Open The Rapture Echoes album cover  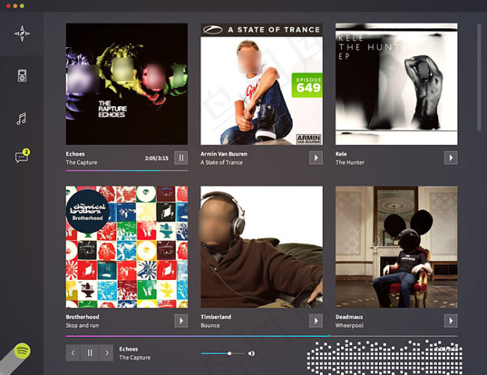pyautogui.click(x=127, y=84)
